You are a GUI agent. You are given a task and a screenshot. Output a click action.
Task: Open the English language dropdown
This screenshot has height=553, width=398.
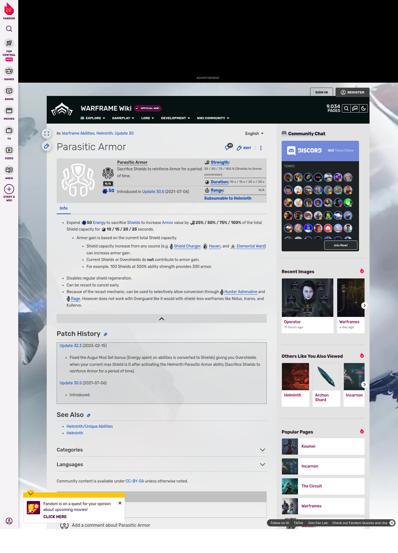(x=254, y=134)
